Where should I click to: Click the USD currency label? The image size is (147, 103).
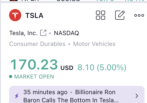point(67,68)
